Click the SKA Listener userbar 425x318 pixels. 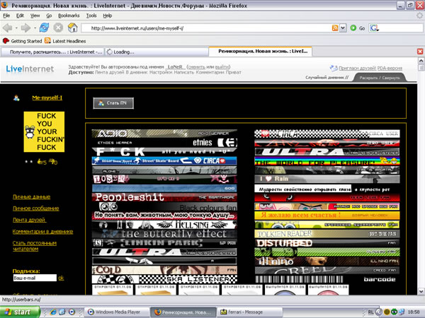pos(164,279)
